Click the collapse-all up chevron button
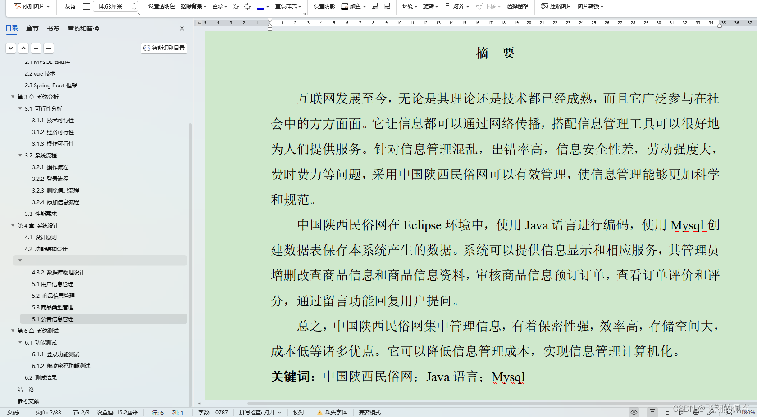 point(23,48)
